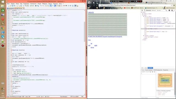Click the New Style Rule plus icon in Styles pane
The height and width of the screenshot is (99, 176).
pos(150,72)
